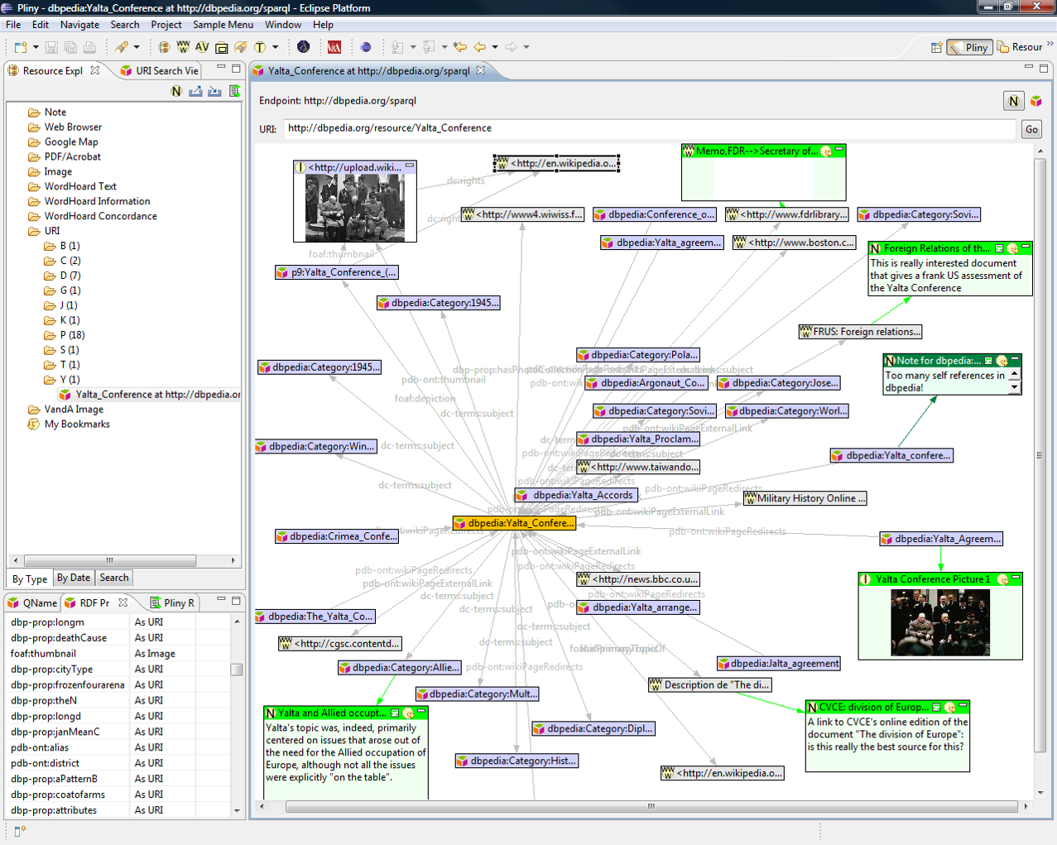Click the AV toolbar icon
1057x845 pixels.
[202, 47]
